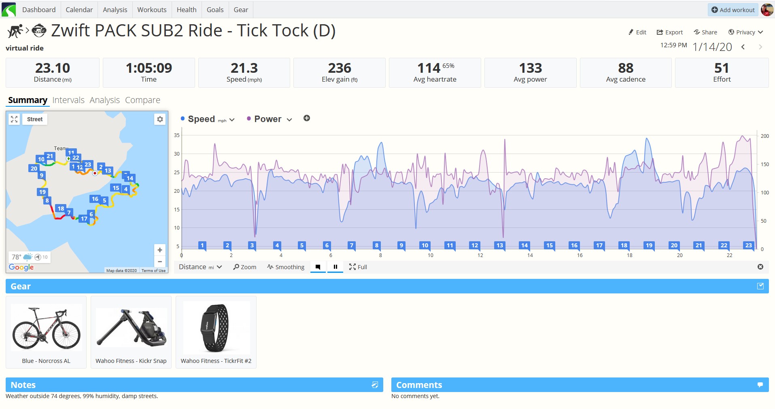Open chart options at bottom right
Image resolution: width=775 pixels, height=409 pixels.
tap(760, 267)
